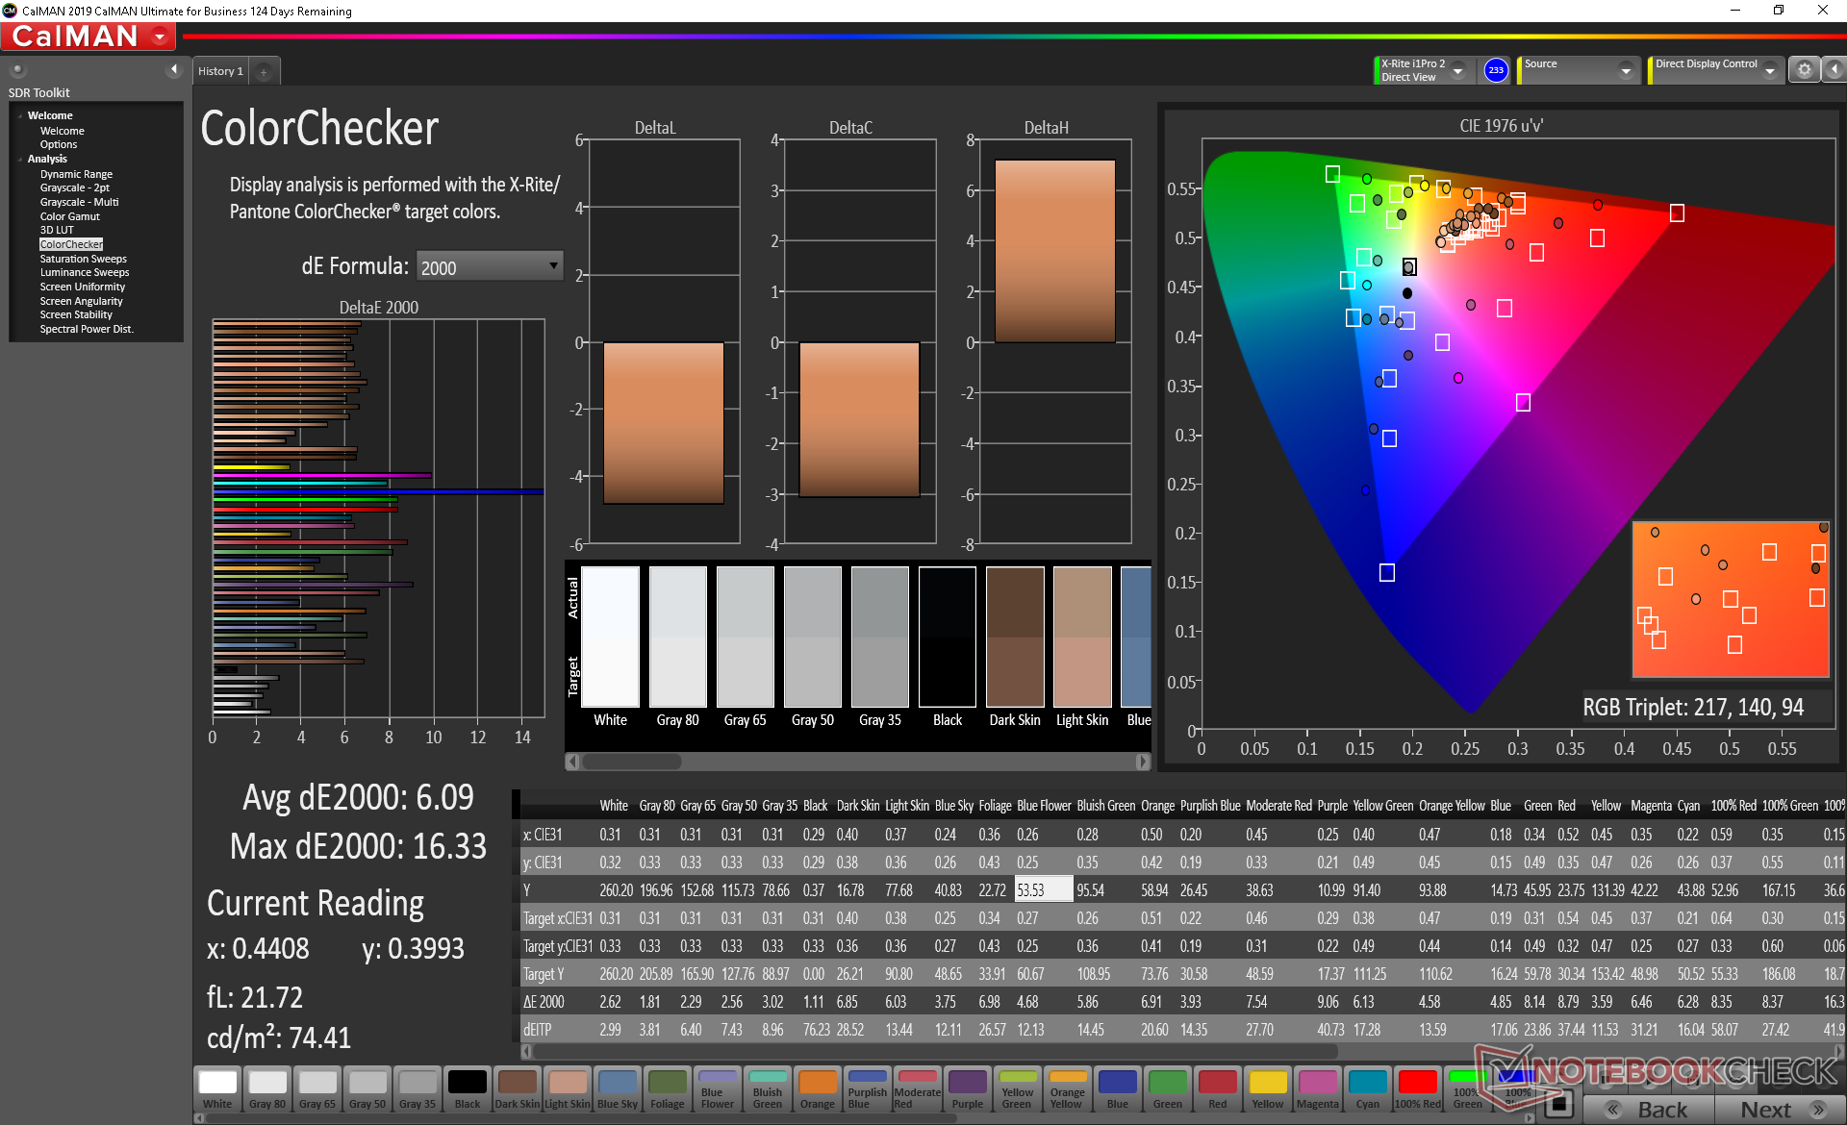Add a new history tab
This screenshot has height=1125, width=1847.
[x=264, y=71]
